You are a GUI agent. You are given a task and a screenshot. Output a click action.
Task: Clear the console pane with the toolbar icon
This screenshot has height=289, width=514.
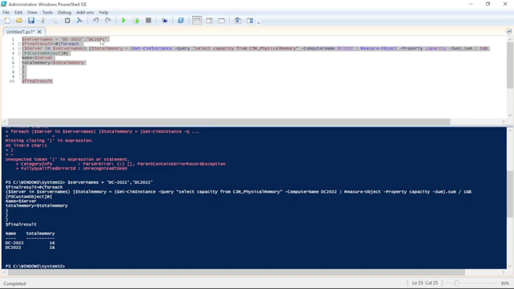pos(79,20)
